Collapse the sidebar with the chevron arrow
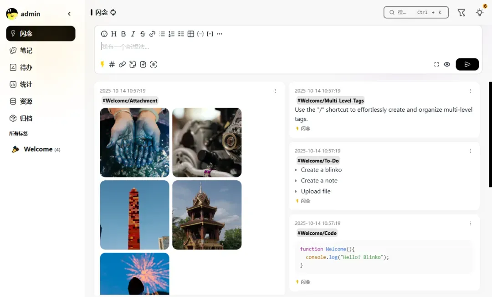The width and height of the screenshot is (492, 297). click(x=69, y=14)
